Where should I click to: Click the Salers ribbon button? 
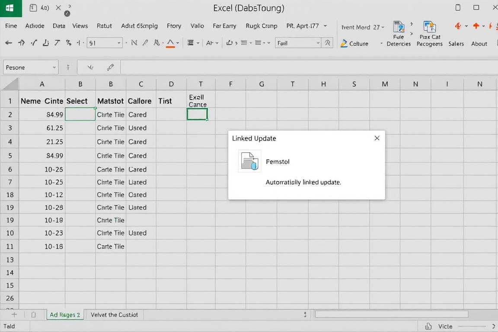pos(456,44)
